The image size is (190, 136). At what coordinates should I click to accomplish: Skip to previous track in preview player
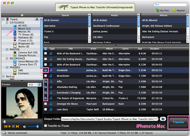coord(6,126)
